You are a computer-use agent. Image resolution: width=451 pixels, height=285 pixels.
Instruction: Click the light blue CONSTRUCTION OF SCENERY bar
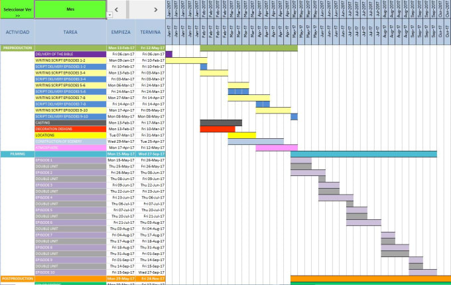256,142
